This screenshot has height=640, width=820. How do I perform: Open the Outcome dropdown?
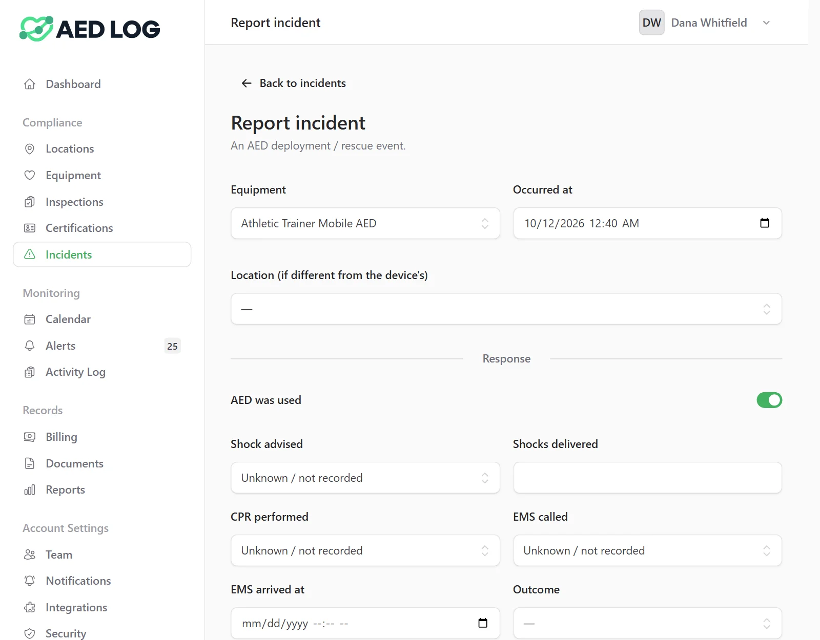[648, 623]
